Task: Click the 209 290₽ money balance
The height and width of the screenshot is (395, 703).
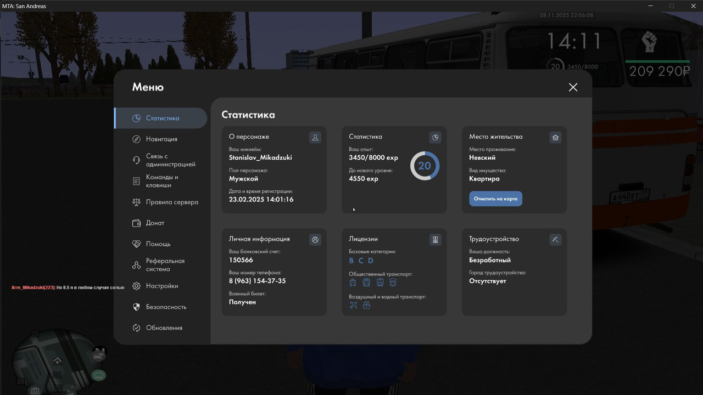Action: 660,71
